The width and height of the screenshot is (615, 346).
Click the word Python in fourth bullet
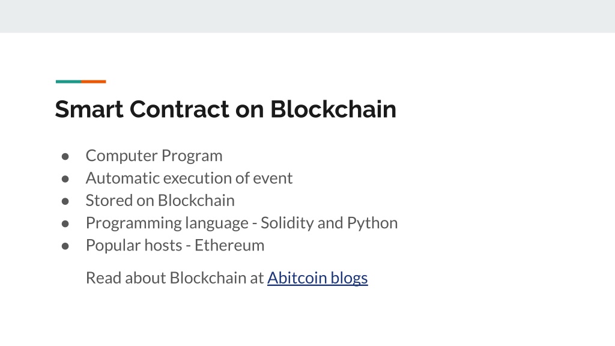pyautogui.click(x=372, y=223)
